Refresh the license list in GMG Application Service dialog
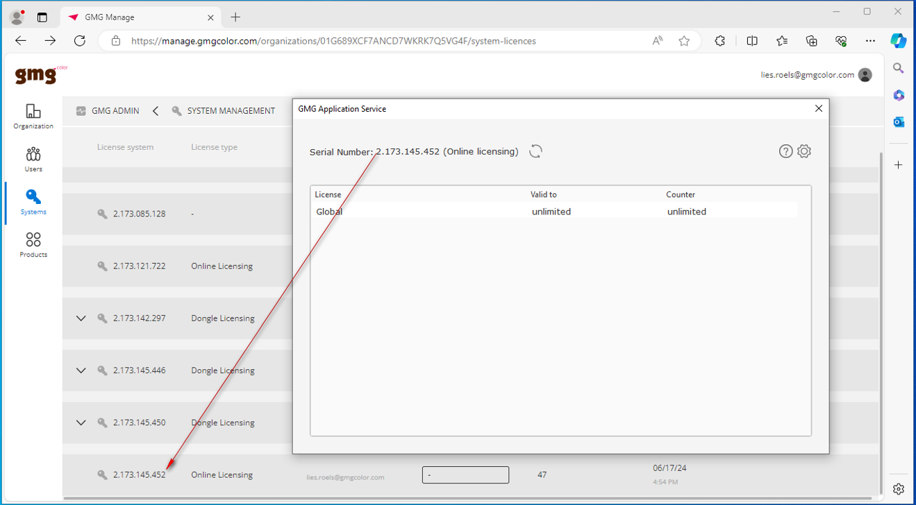The image size is (916, 505). [x=535, y=151]
